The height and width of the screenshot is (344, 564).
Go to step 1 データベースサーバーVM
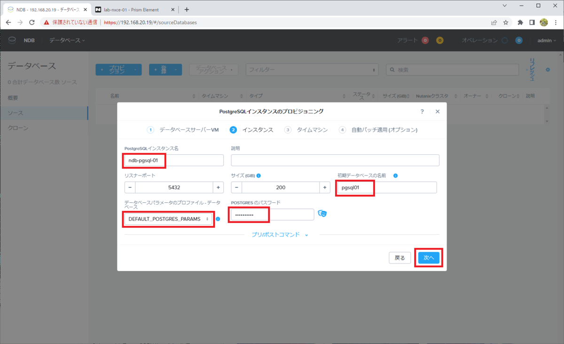coord(183,130)
